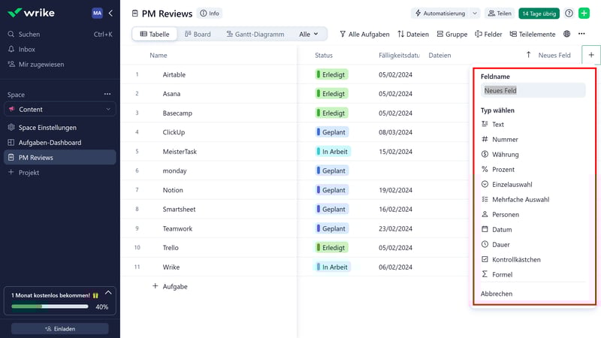Click the Neues Feld column header
The image size is (601, 338).
[554, 55]
